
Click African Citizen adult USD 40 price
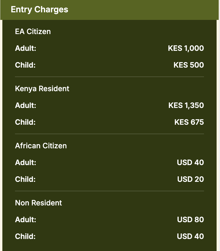click(x=190, y=163)
